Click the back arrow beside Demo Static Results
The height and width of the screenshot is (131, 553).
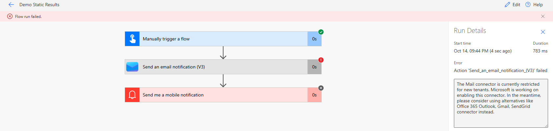pyautogui.click(x=11, y=5)
